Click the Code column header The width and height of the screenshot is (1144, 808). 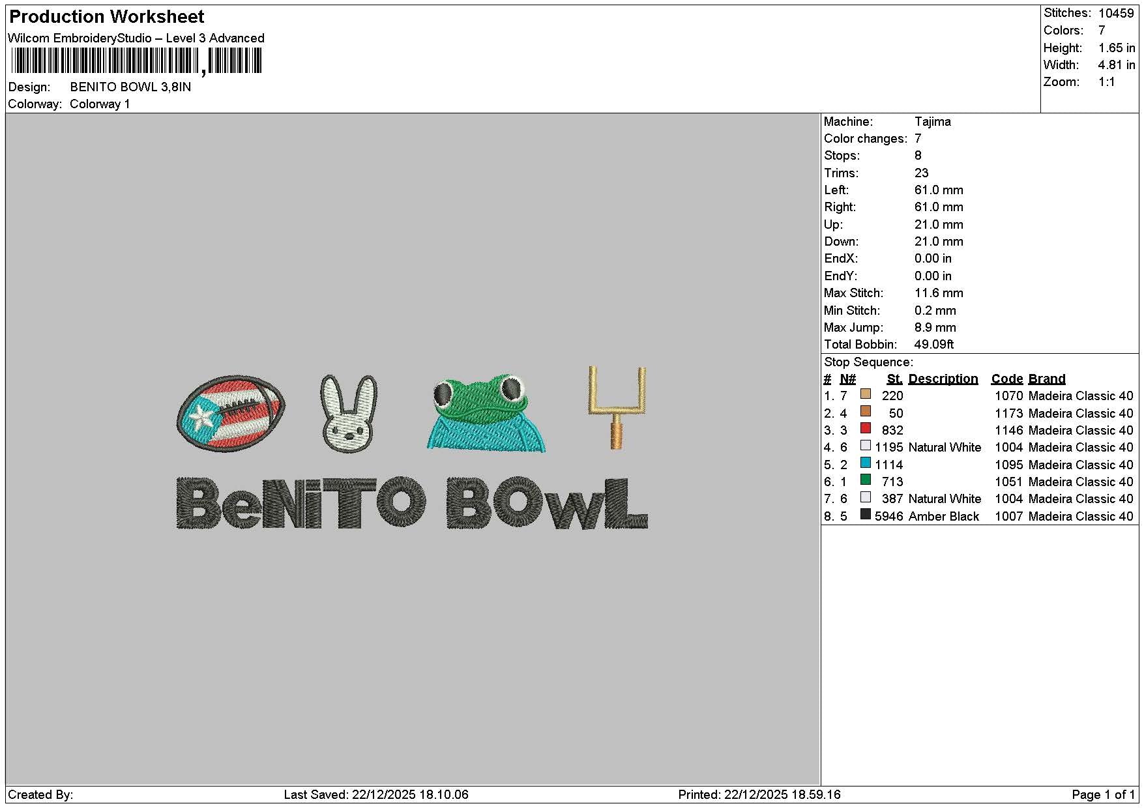tap(1007, 379)
